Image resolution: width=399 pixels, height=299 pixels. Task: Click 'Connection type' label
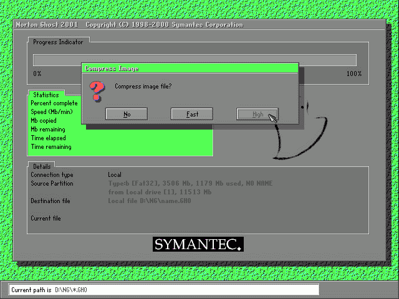[x=52, y=174]
